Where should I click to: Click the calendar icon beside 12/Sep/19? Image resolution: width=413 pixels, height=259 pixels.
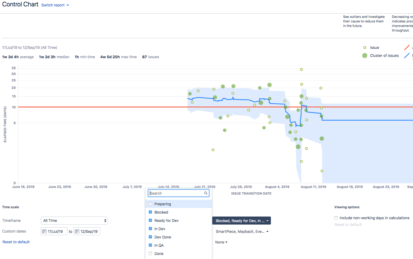pos(77,231)
